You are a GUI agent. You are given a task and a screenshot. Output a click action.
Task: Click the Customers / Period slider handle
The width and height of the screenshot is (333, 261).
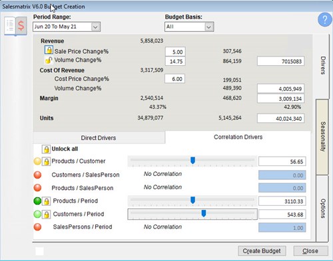[203, 213]
